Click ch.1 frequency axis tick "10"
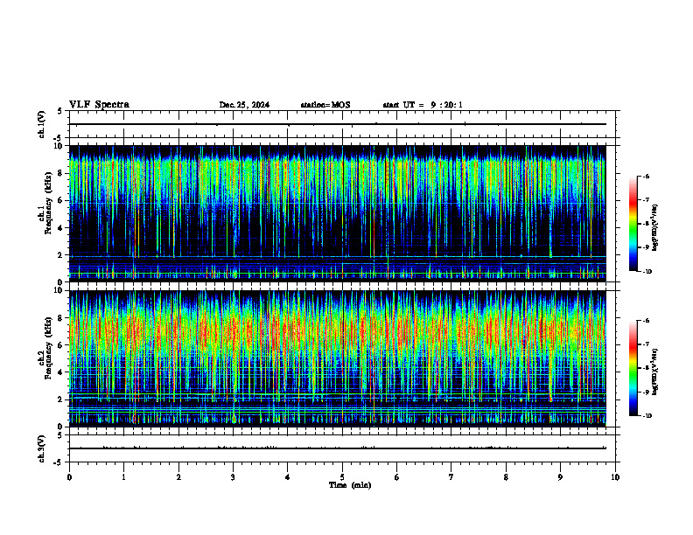The height and width of the screenshot is (535, 693). [60, 146]
